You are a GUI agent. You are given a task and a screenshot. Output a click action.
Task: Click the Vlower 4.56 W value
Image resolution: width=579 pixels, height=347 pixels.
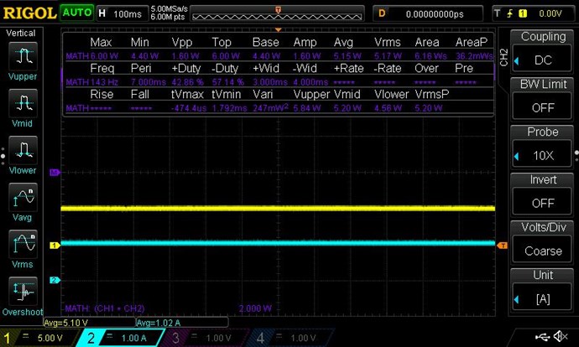[x=388, y=108]
